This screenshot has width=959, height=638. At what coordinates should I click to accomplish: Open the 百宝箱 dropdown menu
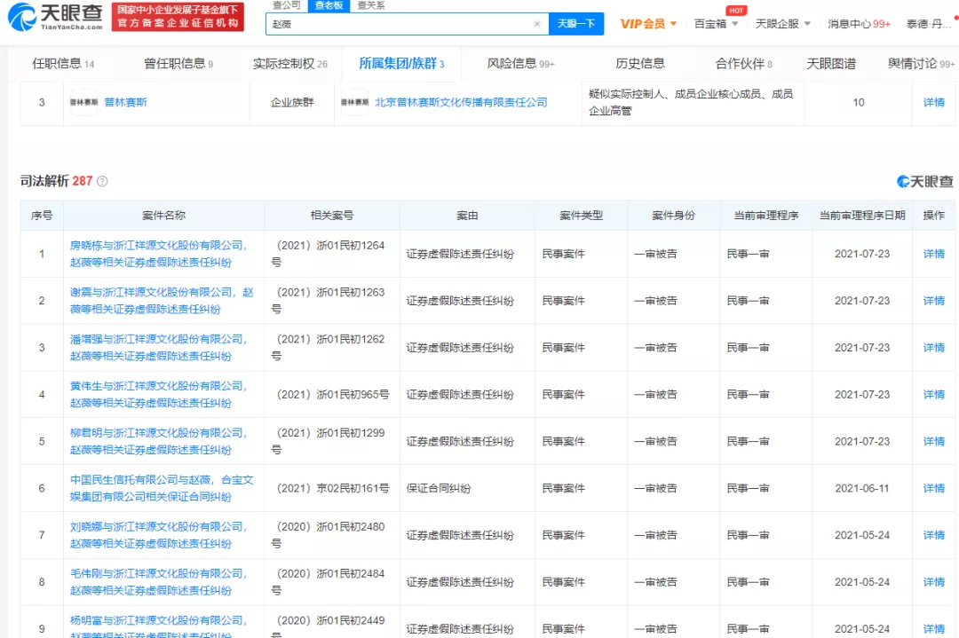point(716,24)
